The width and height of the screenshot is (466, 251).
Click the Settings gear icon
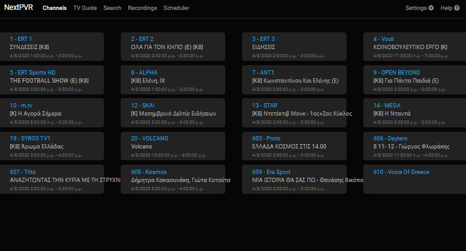pos(431,8)
